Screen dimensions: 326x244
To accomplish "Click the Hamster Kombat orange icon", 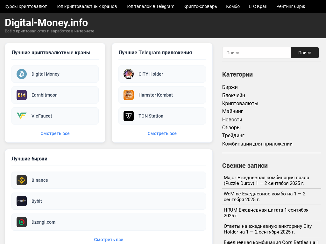I will 129,95.
